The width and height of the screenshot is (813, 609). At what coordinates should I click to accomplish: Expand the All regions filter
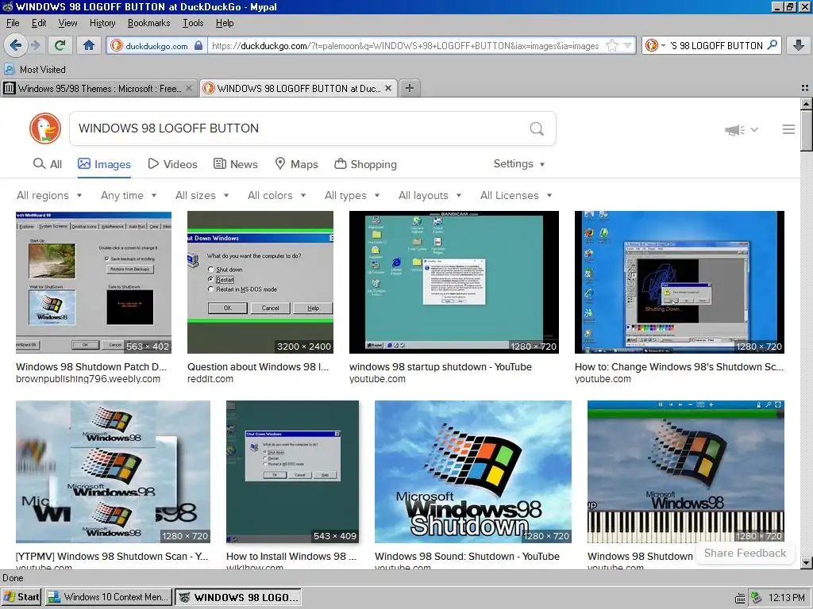point(49,195)
